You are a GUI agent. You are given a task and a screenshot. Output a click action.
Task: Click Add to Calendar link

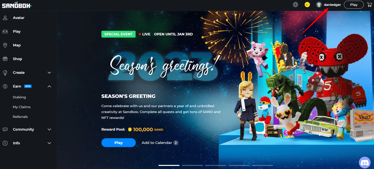(157, 143)
